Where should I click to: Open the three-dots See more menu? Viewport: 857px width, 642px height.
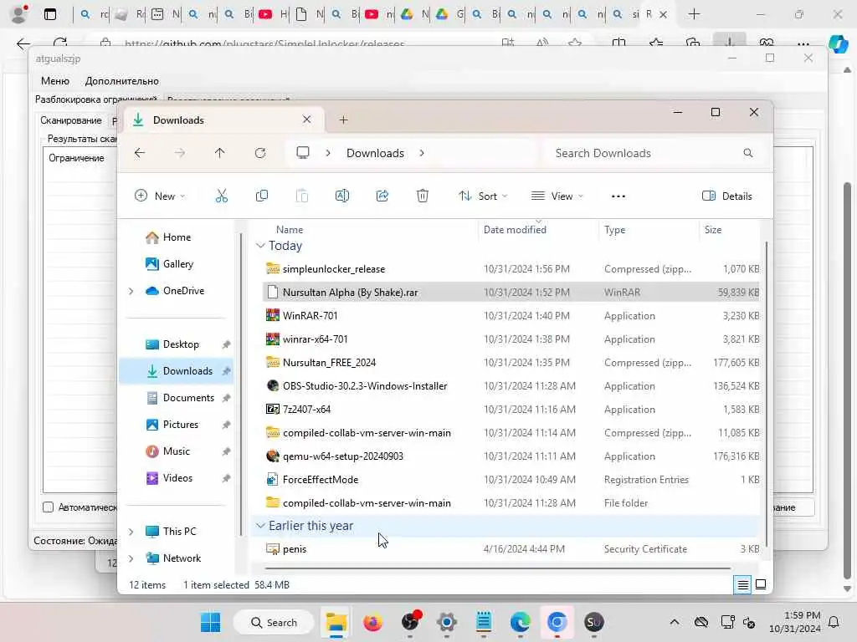pos(618,196)
